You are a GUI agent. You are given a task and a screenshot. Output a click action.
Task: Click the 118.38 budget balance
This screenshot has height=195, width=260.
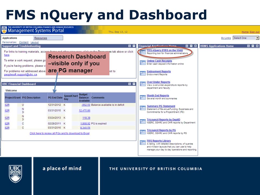click(86, 118)
